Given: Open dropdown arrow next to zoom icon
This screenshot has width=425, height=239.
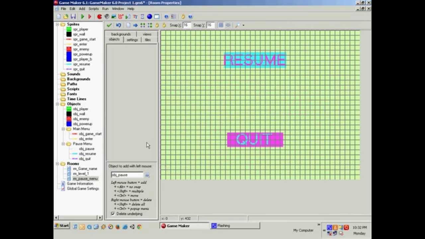Looking at the screenshot, I should [243, 25].
